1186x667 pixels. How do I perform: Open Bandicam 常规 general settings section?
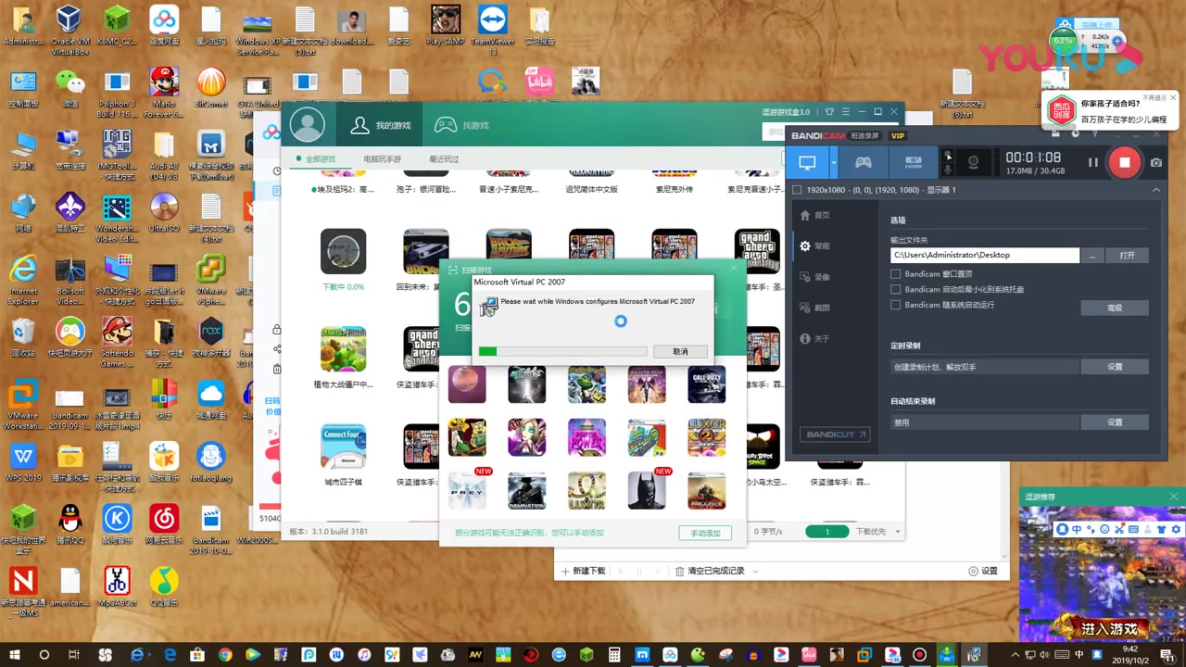point(815,246)
